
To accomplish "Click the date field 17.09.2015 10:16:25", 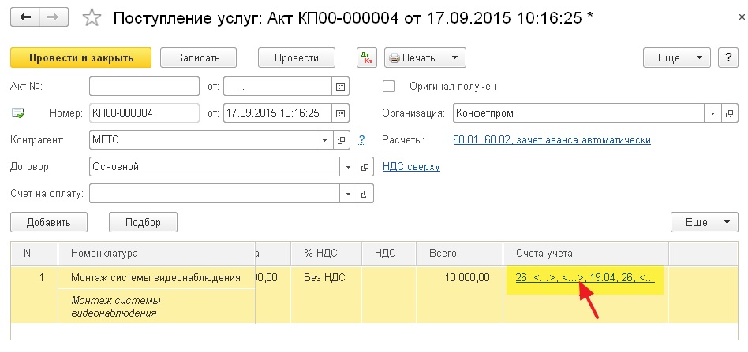I will [278, 113].
